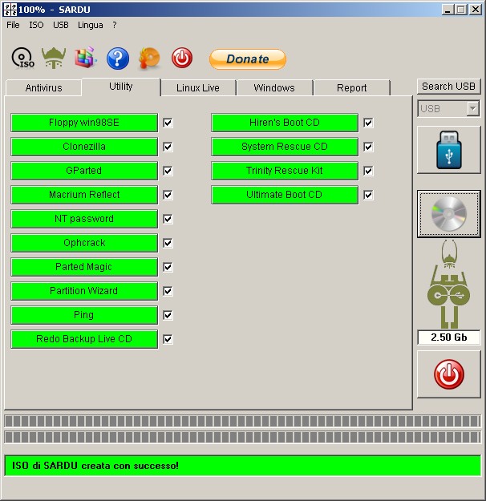The height and width of the screenshot is (501, 486).
Task: Open the File menu
Action: click(13, 25)
